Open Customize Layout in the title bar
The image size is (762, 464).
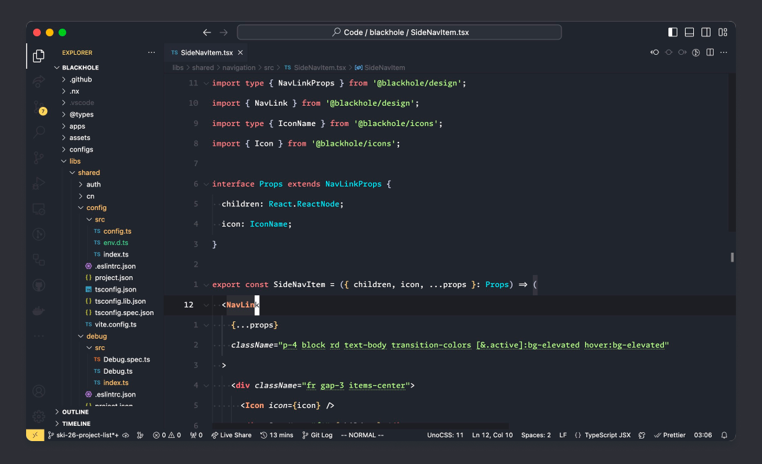point(723,32)
